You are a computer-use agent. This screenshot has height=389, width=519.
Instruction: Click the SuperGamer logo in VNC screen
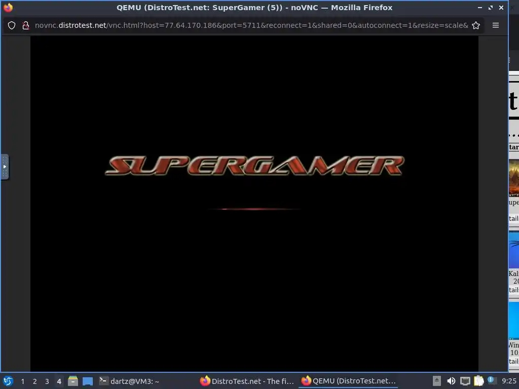tap(254, 166)
